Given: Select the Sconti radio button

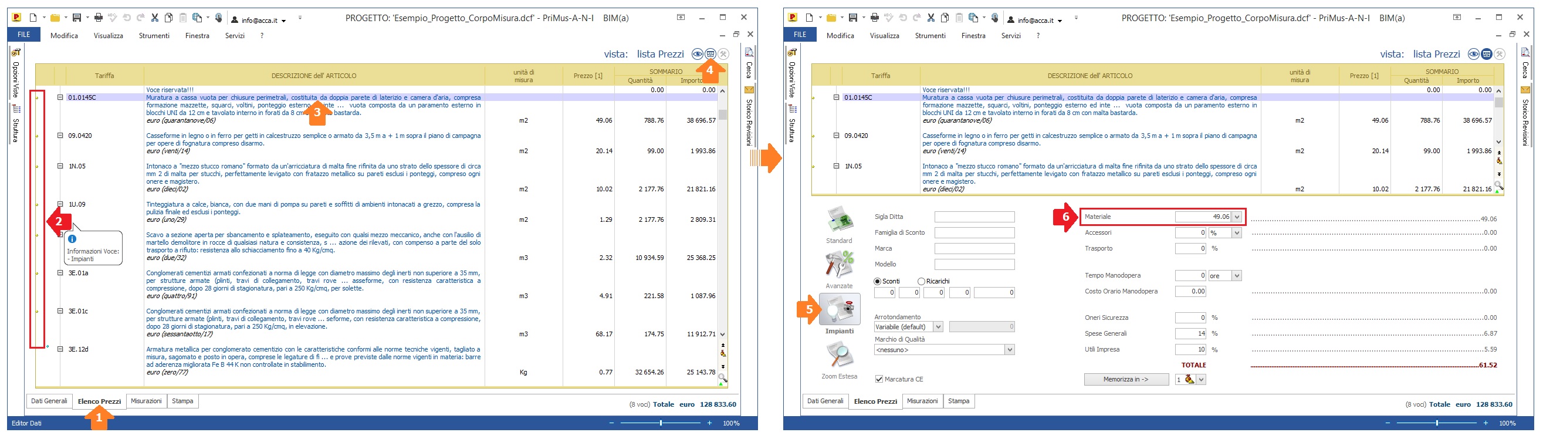Looking at the screenshot, I should [878, 281].
